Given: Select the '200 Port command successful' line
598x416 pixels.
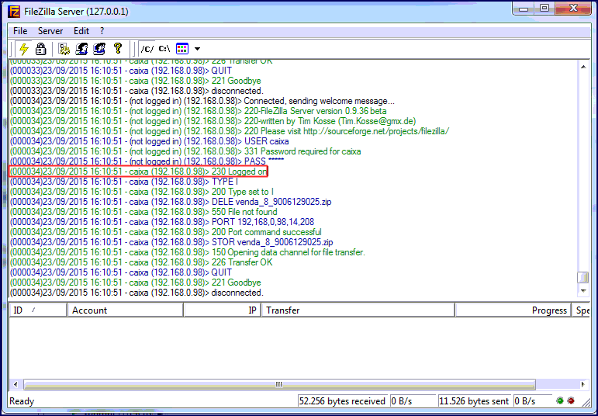Looking at the screenshot, I should point(166,232).
